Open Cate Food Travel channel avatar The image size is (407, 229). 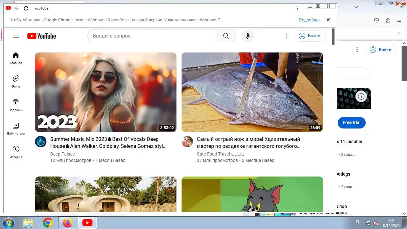[x=187, y=142]
